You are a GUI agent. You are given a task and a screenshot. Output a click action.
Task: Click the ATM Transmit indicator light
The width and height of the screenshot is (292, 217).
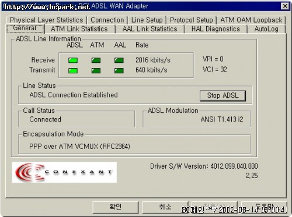pos(96,70)
